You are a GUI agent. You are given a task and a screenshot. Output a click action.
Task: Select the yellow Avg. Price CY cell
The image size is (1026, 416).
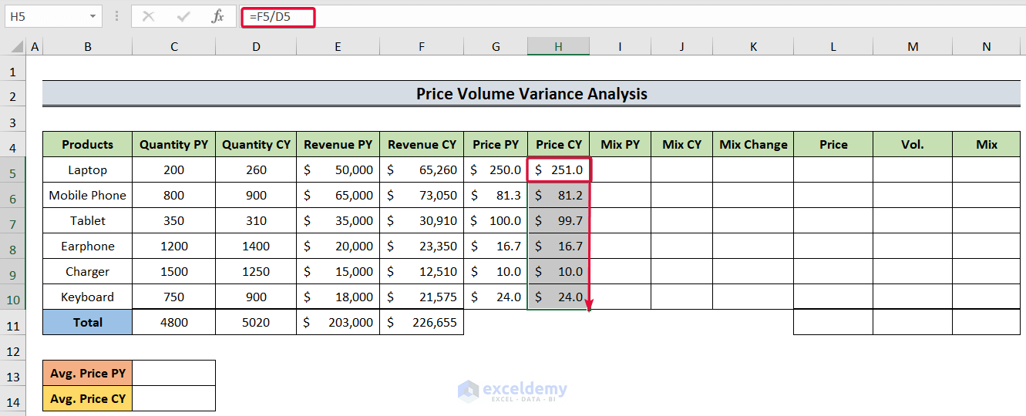pyautogui.click(x=87, y=398)
